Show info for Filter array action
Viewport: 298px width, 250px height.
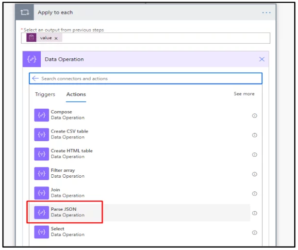pyautogui.click(x=254, y=174)
